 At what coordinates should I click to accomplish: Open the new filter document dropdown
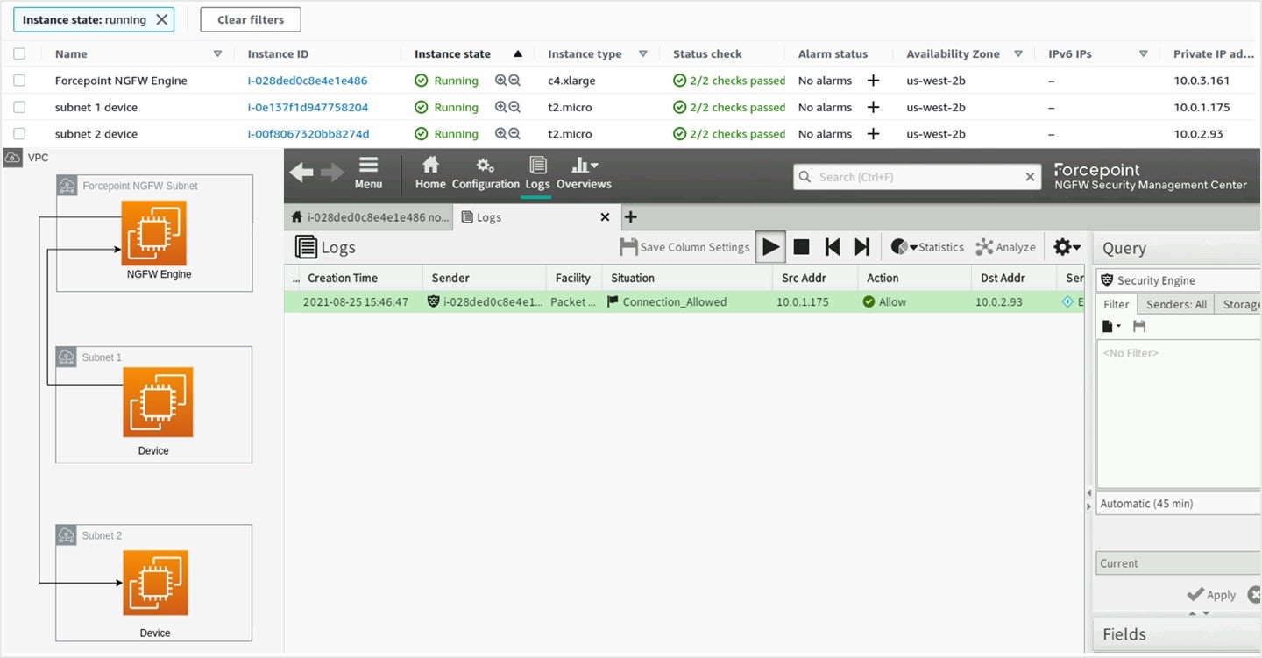click(x=1111, y=326)
